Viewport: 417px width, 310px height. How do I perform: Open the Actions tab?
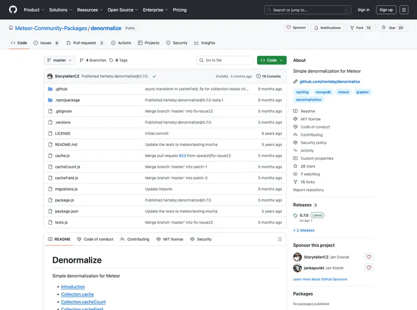(121, 43)
